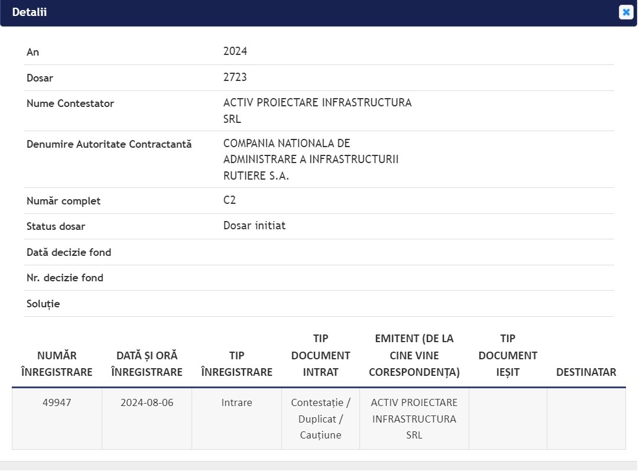
Task: Click the Dată decizie fond label
Action: point(69,252)
